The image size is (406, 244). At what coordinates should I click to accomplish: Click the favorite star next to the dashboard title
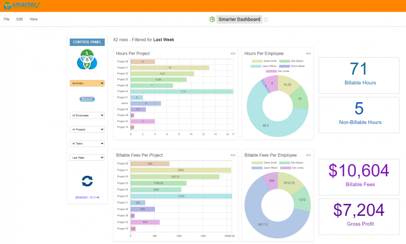tap(266, 20)
